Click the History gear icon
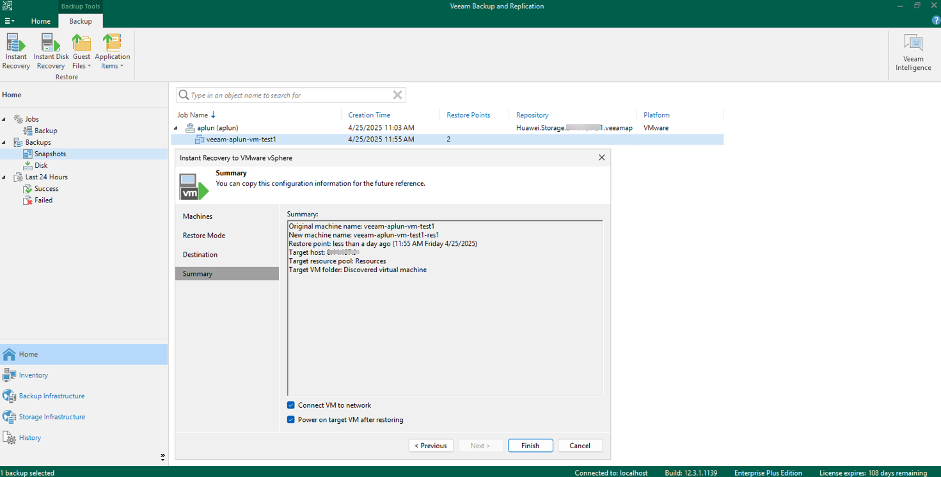This screenshot has height=477, width=941. tap(9, 438)
